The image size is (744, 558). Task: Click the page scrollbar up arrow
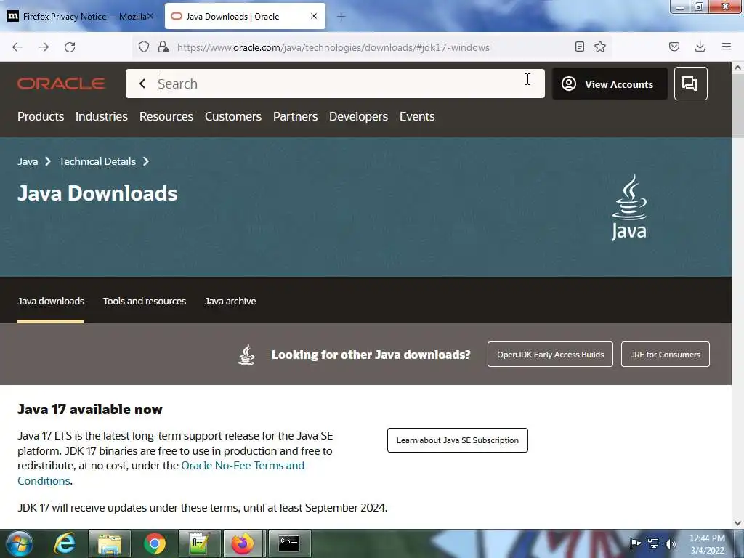(x=737, y=68)
